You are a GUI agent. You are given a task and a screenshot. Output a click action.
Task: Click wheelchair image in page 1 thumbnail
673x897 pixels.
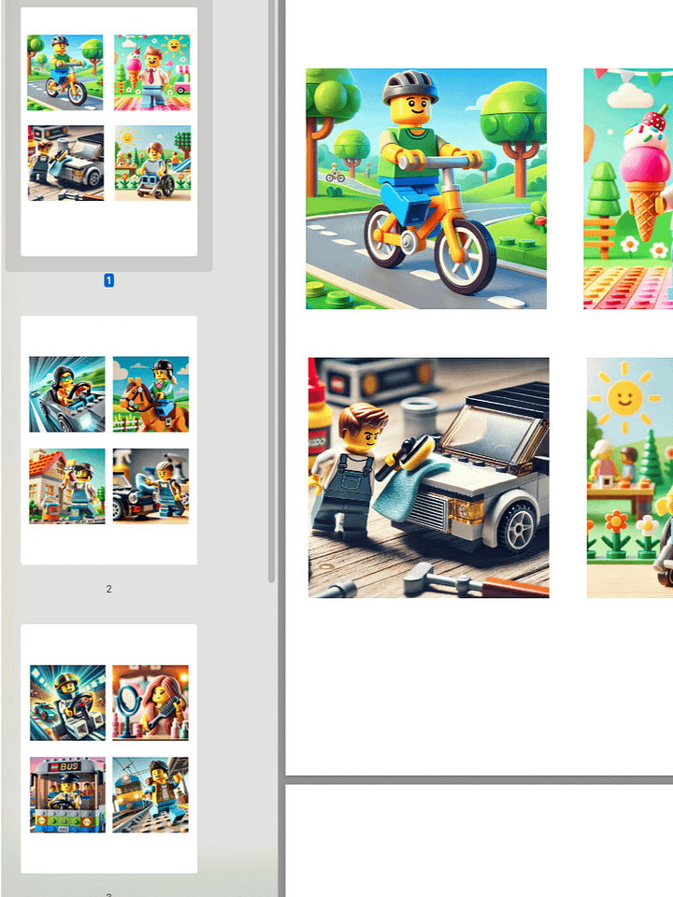[x=152, y=163]
